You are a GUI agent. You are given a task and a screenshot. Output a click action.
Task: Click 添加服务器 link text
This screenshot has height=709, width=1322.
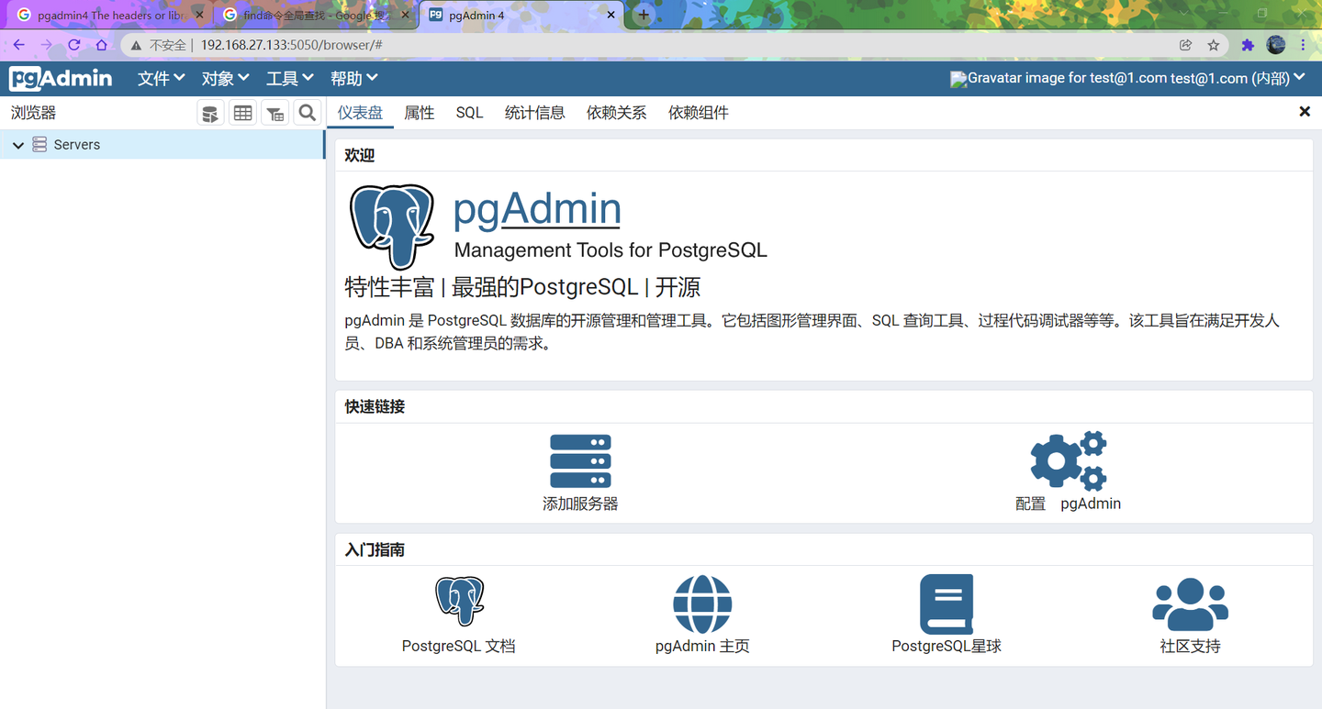[580, 504]
